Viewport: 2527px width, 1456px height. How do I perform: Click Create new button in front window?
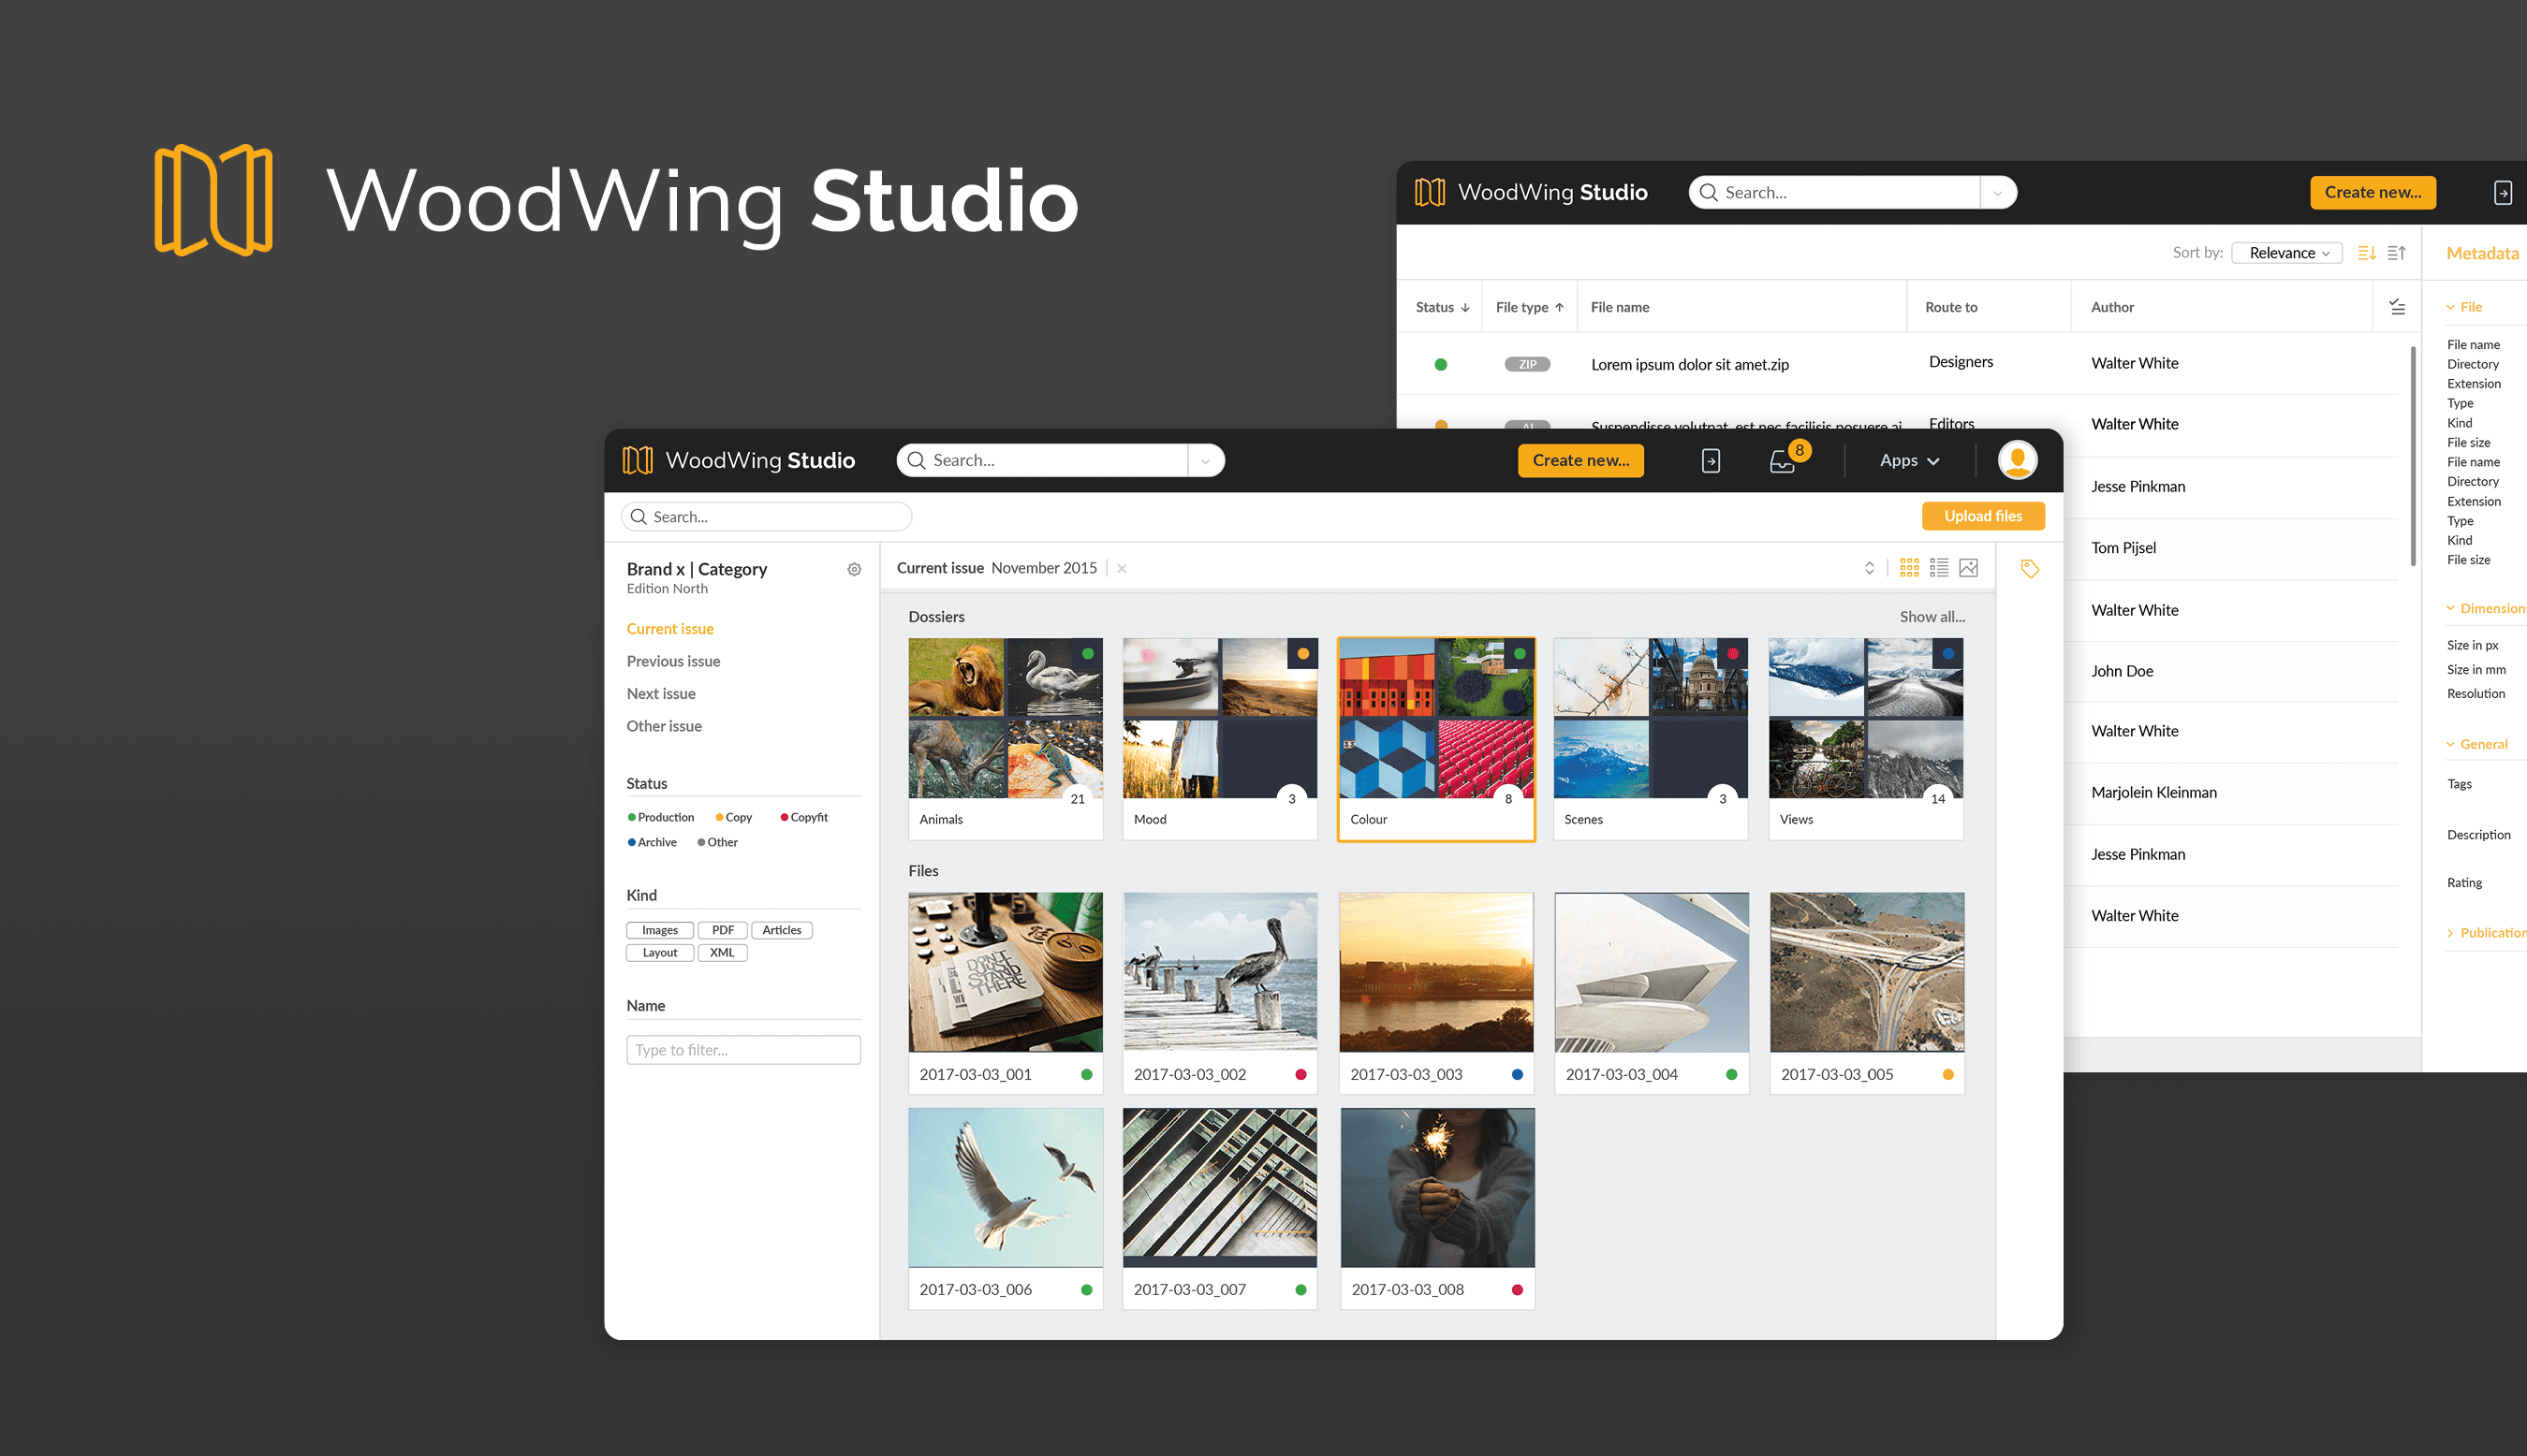1580,460
